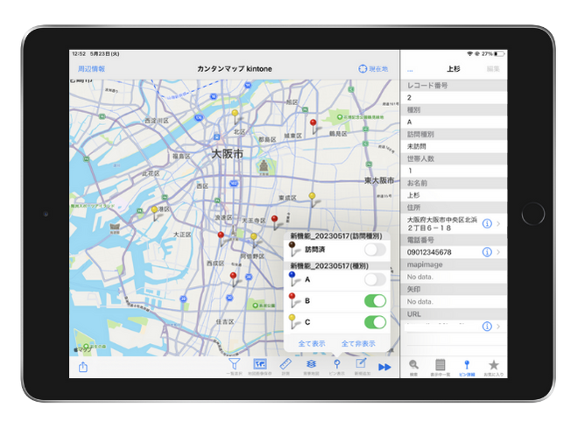Turn on the blue pin A switch
Viewport: 578px width, 428px height.
pyautogui.click(x=375, y=279)
